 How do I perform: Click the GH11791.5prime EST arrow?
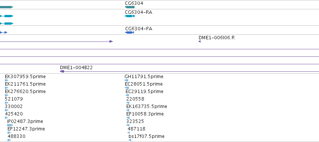(126, 80)
